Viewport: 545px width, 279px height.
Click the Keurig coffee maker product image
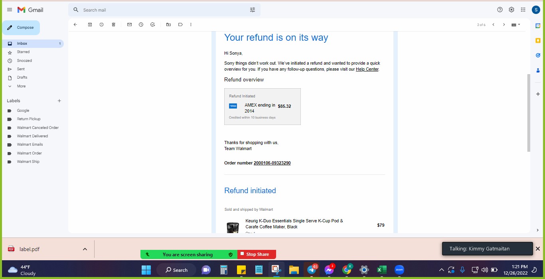point(233,228)
